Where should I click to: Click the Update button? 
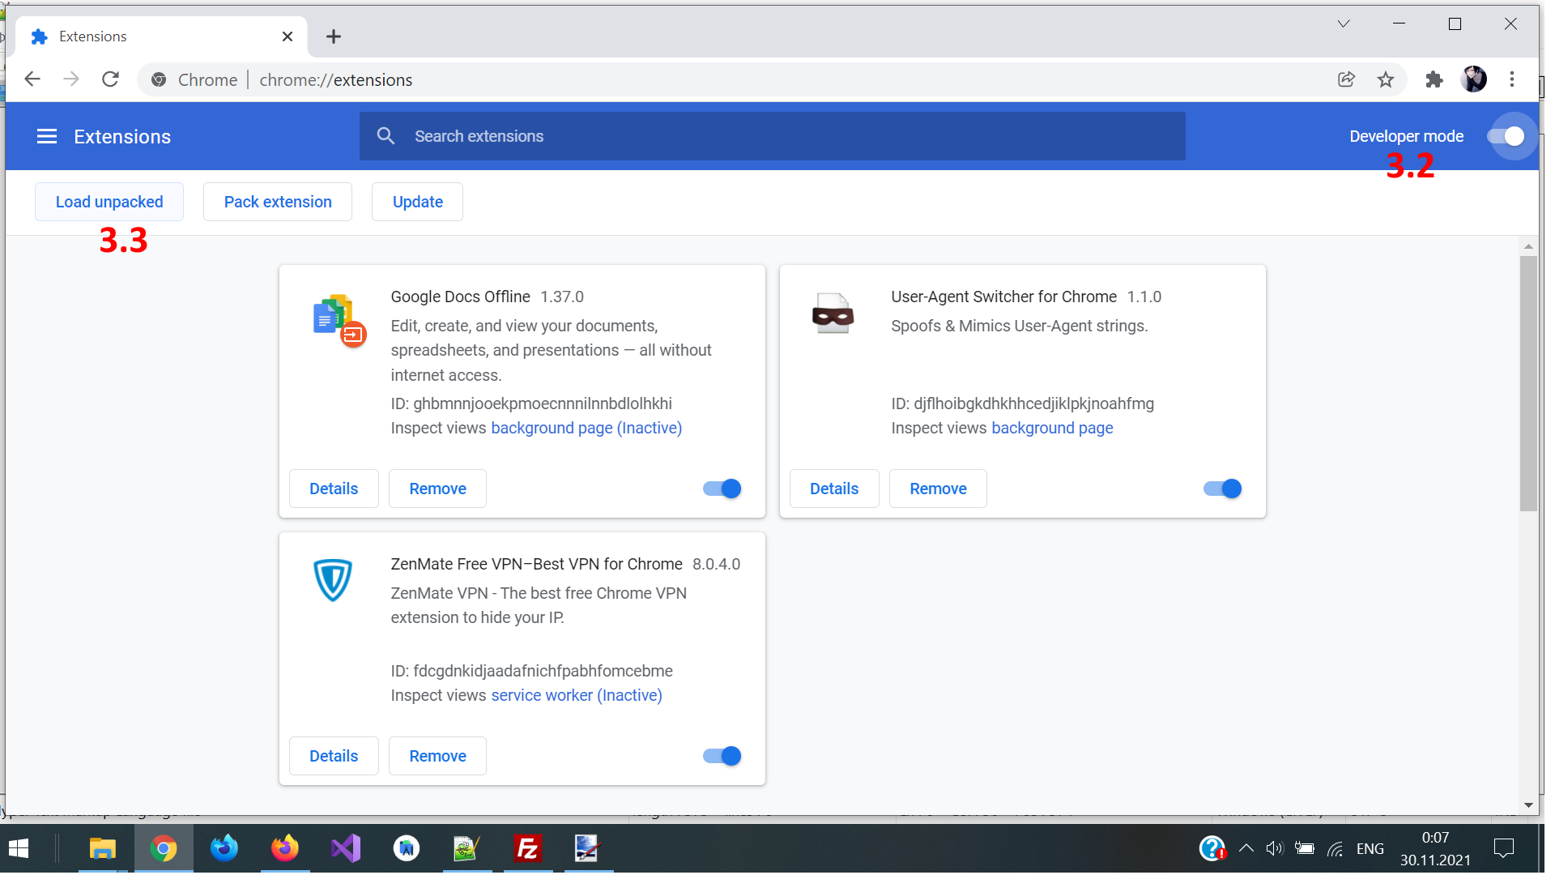click(x=418, y=202)
